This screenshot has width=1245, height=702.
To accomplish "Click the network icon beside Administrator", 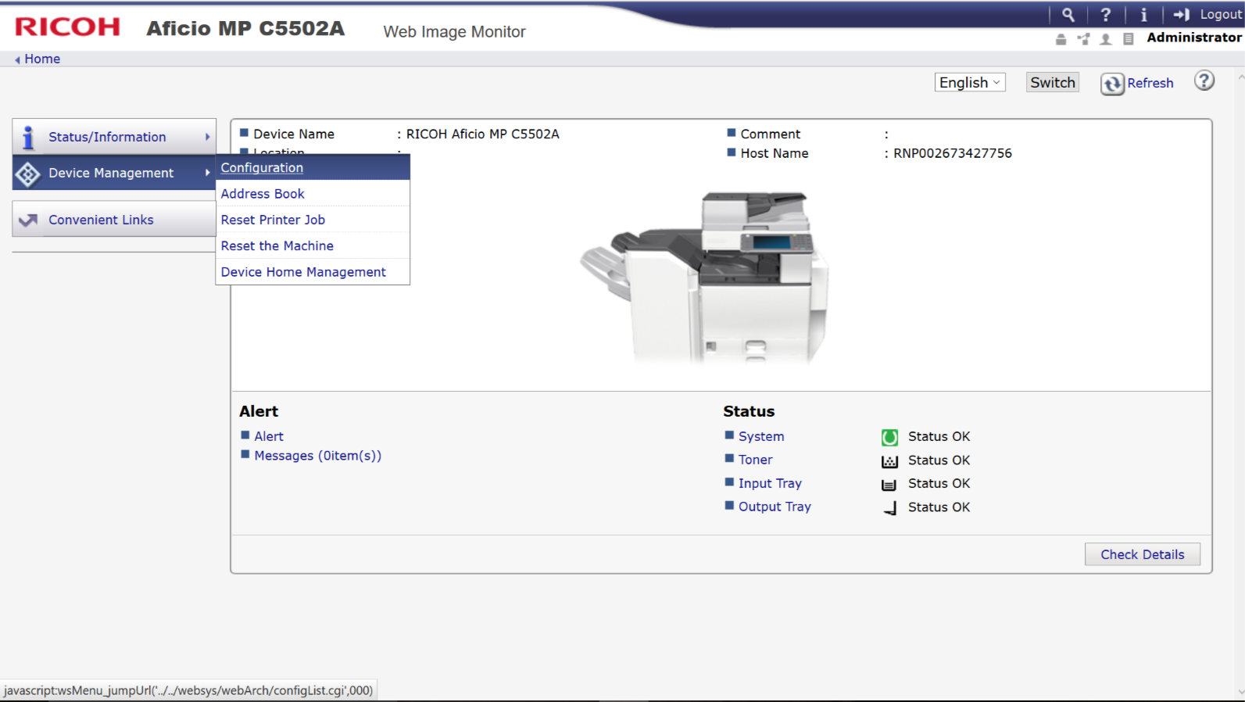I will [1083, 39].
